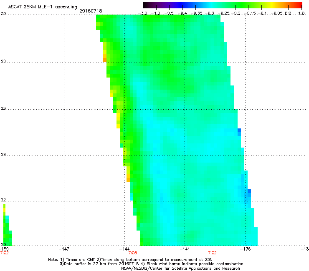Screen dimensions: 309x271
Task: Click the red time "7:02" between -141 and -138
Action: 213,253
